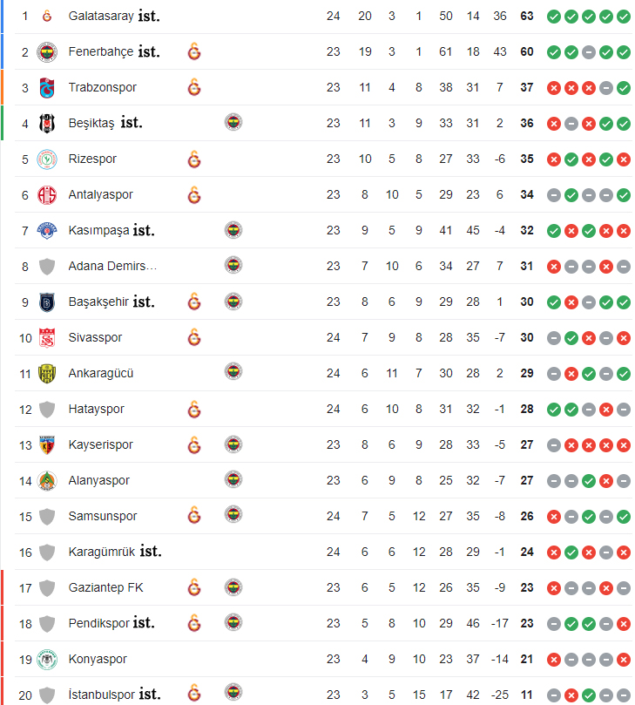The image size is (635, 705).
Task: Click the Fenerbahçe icon in İstanbulspor's row
Action: coord(233,692)
